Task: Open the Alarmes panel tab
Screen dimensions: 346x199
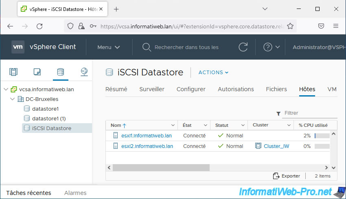Action: (75, 193)
